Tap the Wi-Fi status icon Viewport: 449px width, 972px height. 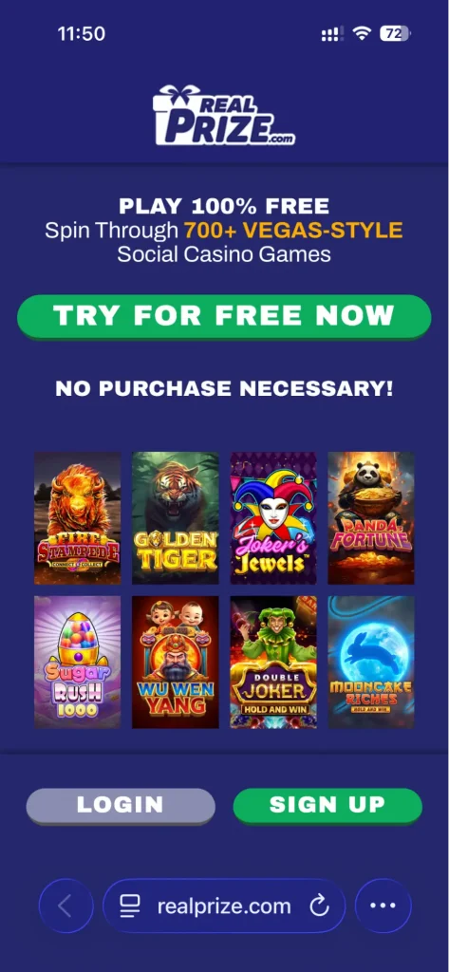pos(361,33)
